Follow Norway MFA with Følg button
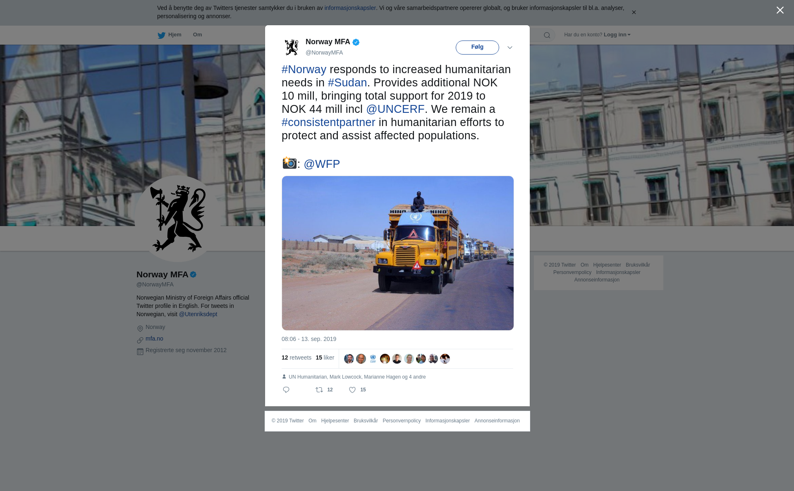Viewport: 794px width, 491px height. pos(477,47)
